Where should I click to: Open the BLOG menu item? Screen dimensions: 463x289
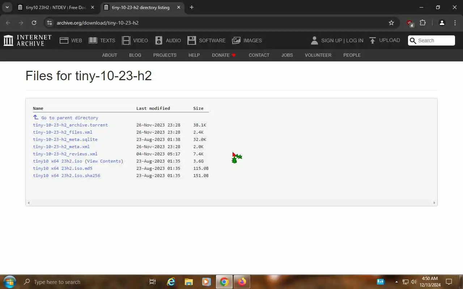(x=135, y=55)
